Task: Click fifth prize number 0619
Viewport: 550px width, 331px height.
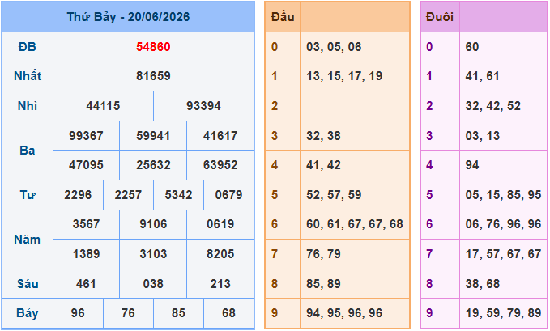Action: coord(220,224)
